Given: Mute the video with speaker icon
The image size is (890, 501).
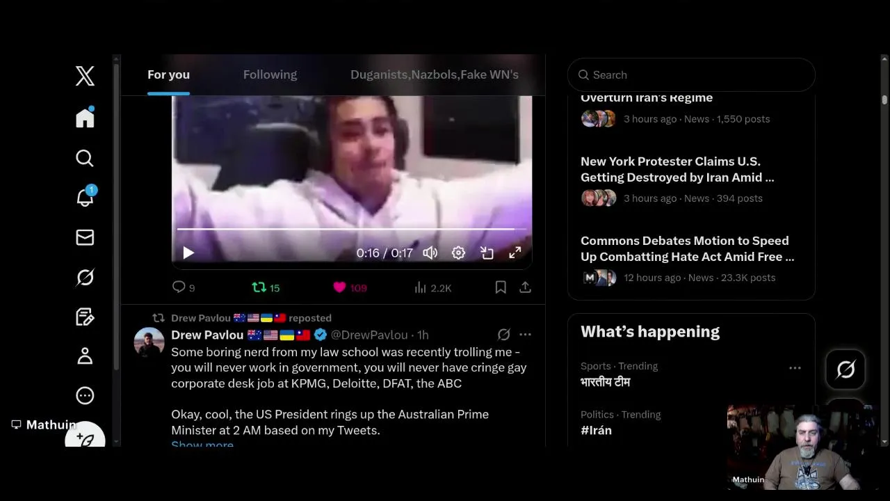Looking at the screenshot, I should click(430, 253).
